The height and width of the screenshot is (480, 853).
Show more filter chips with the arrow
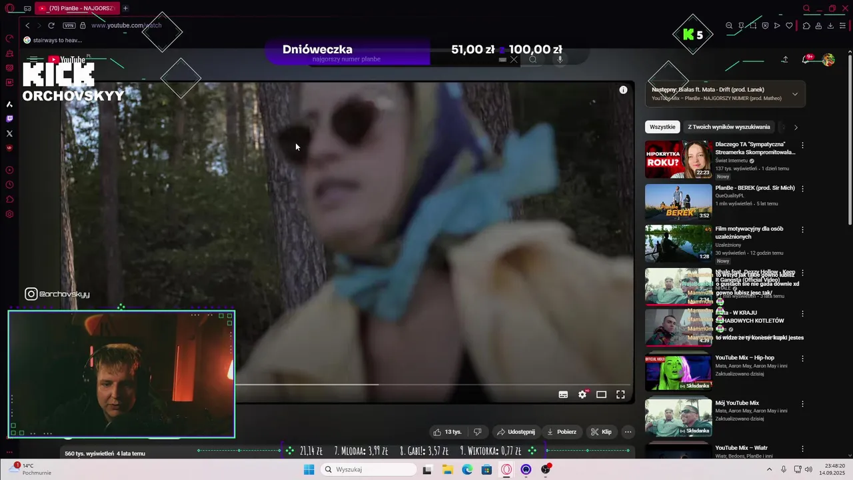click(x=796, y=127)
